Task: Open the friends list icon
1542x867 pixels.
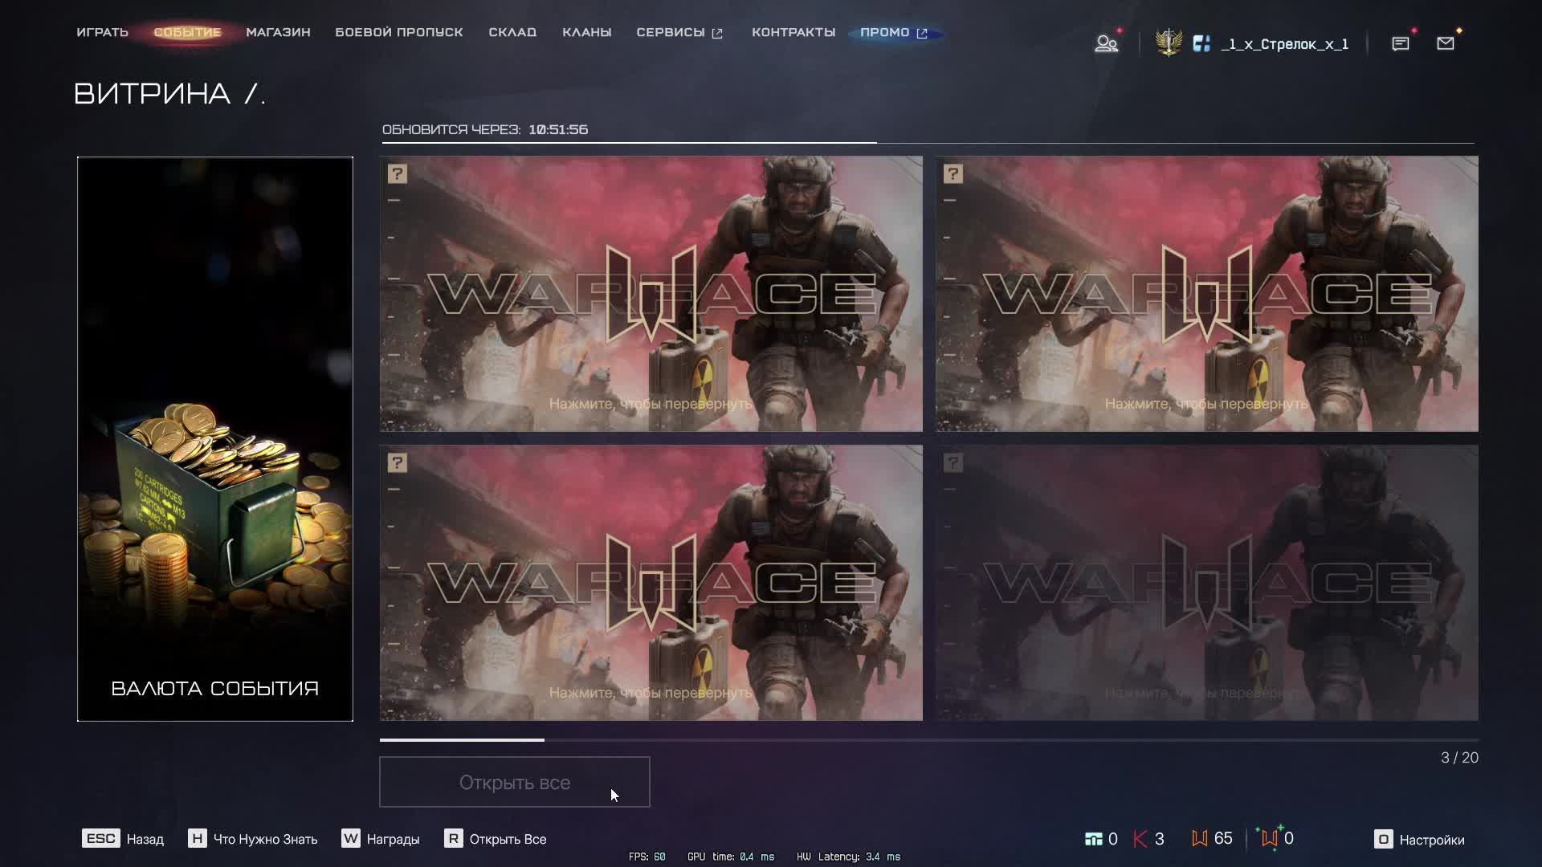Action: pyautogui.click(x=1106, y=43)
